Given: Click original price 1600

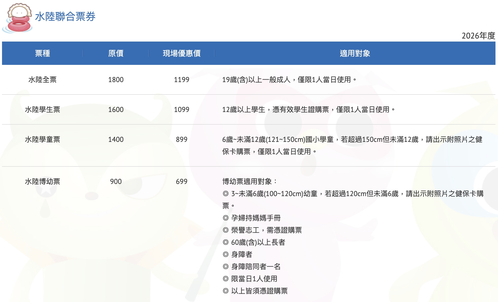Looking at the screenshot, I should click(x=116, y=110).
